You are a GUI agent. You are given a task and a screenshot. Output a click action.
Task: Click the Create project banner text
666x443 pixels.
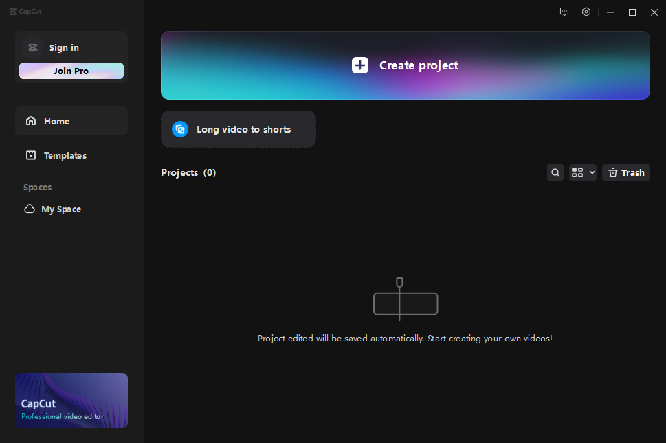point(419,65)
